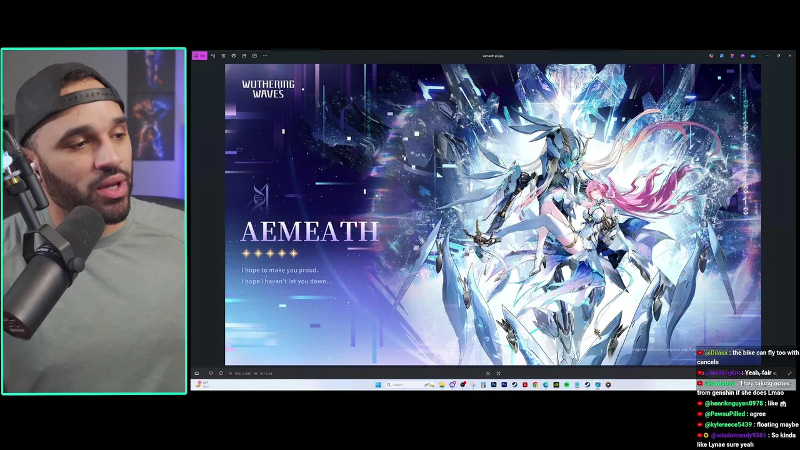Show file info with the info icon
This screenshot has height=450, width=800.
pos(221,373)
